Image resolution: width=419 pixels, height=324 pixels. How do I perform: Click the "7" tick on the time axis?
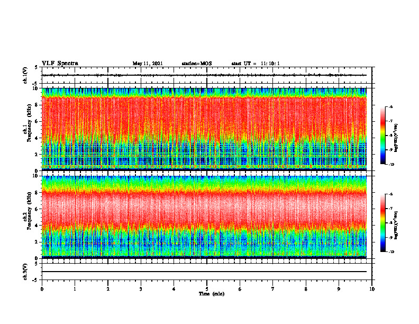click(x=273, y=289)
